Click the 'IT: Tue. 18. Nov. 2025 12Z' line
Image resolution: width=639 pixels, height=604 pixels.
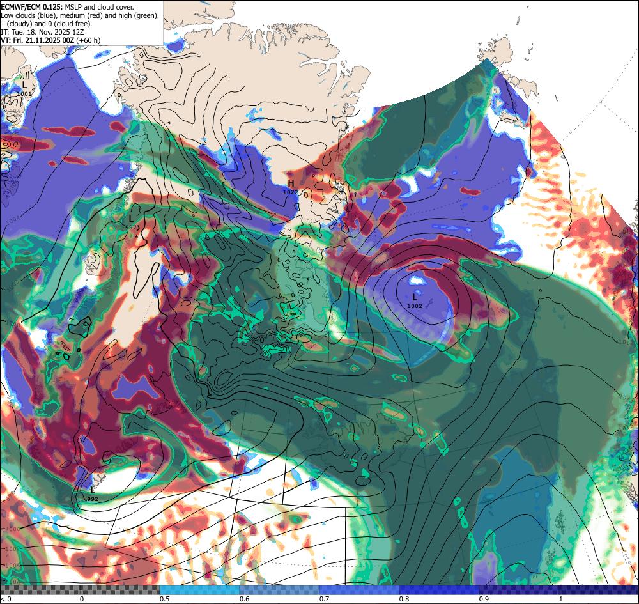click(x=42, y=32)
